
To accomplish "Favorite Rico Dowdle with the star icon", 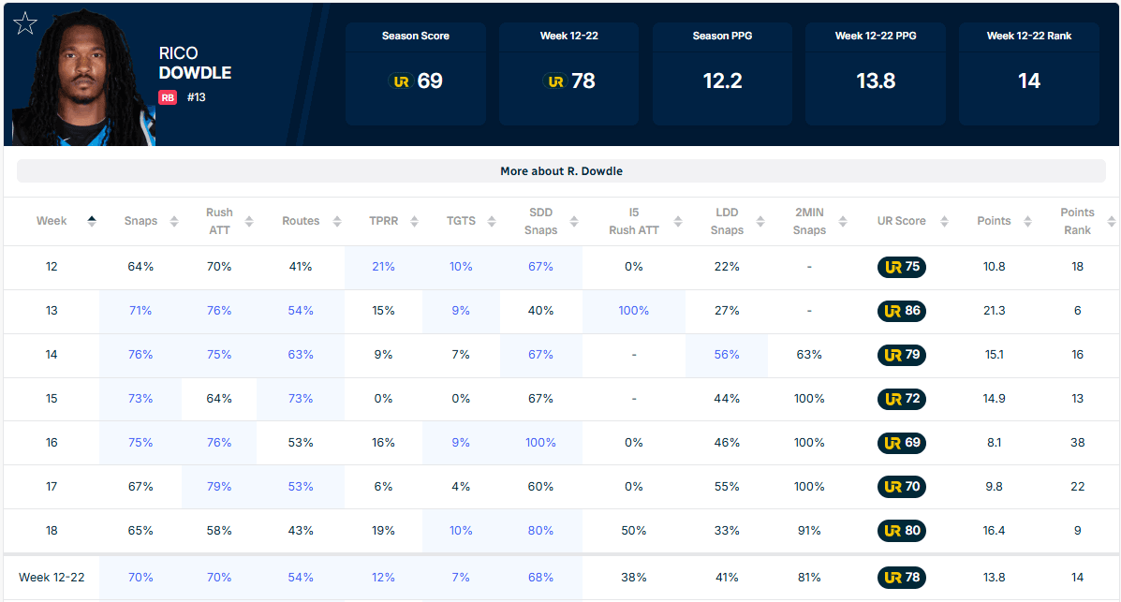I will (25, 23).
